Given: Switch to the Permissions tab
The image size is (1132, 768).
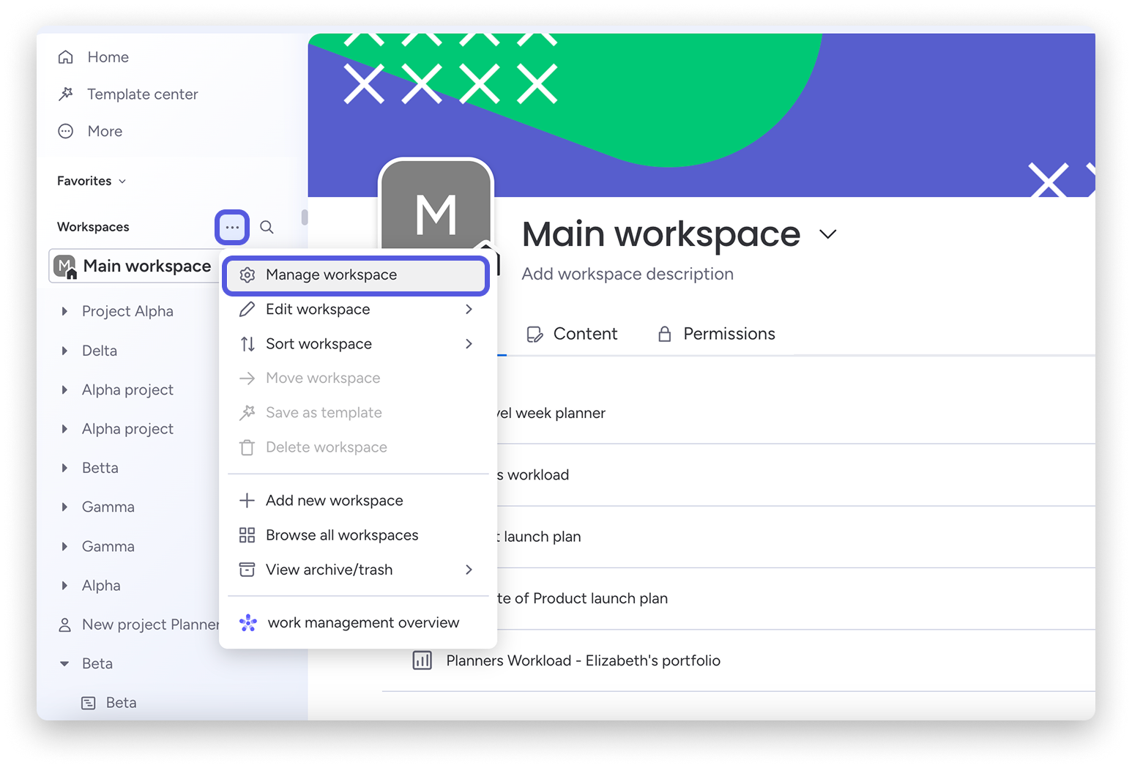Looking at the screenshot, I should coord(729,334).
